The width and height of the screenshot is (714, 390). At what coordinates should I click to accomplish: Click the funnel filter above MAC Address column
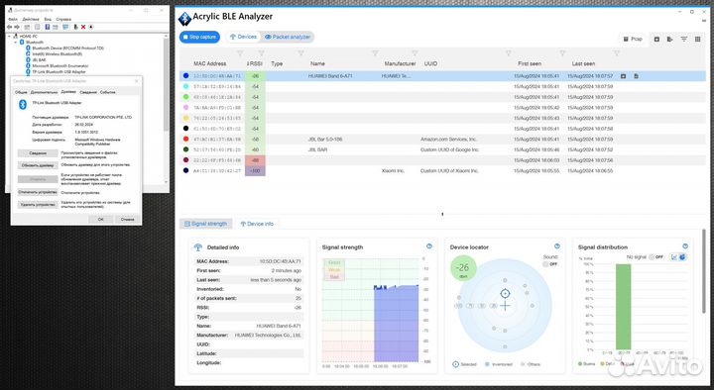coord(240,53)
